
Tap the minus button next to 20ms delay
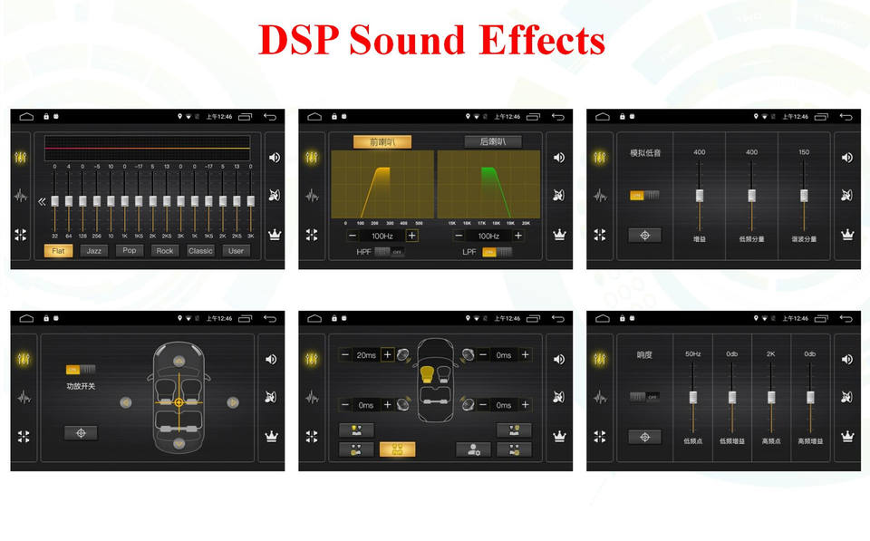click(345, 354)
